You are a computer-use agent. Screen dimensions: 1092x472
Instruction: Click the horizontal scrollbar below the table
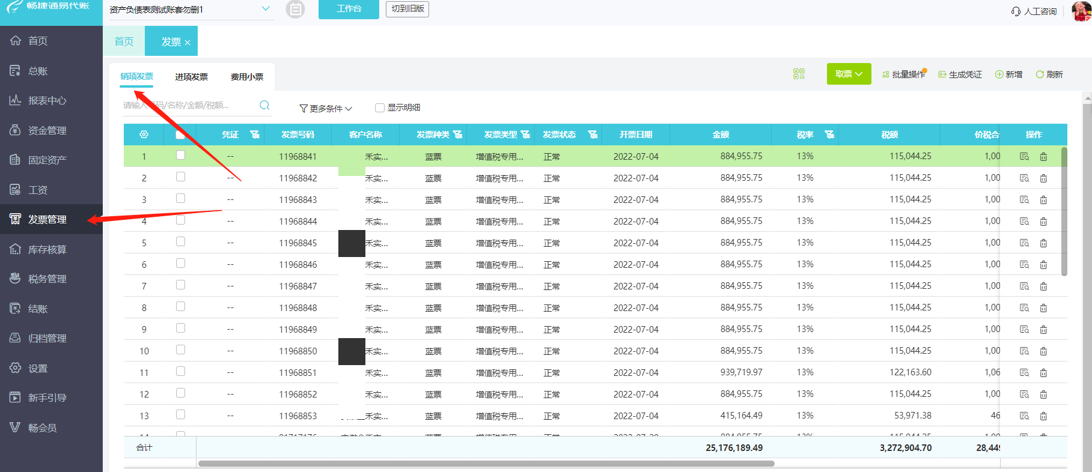(x=486, y=464)
